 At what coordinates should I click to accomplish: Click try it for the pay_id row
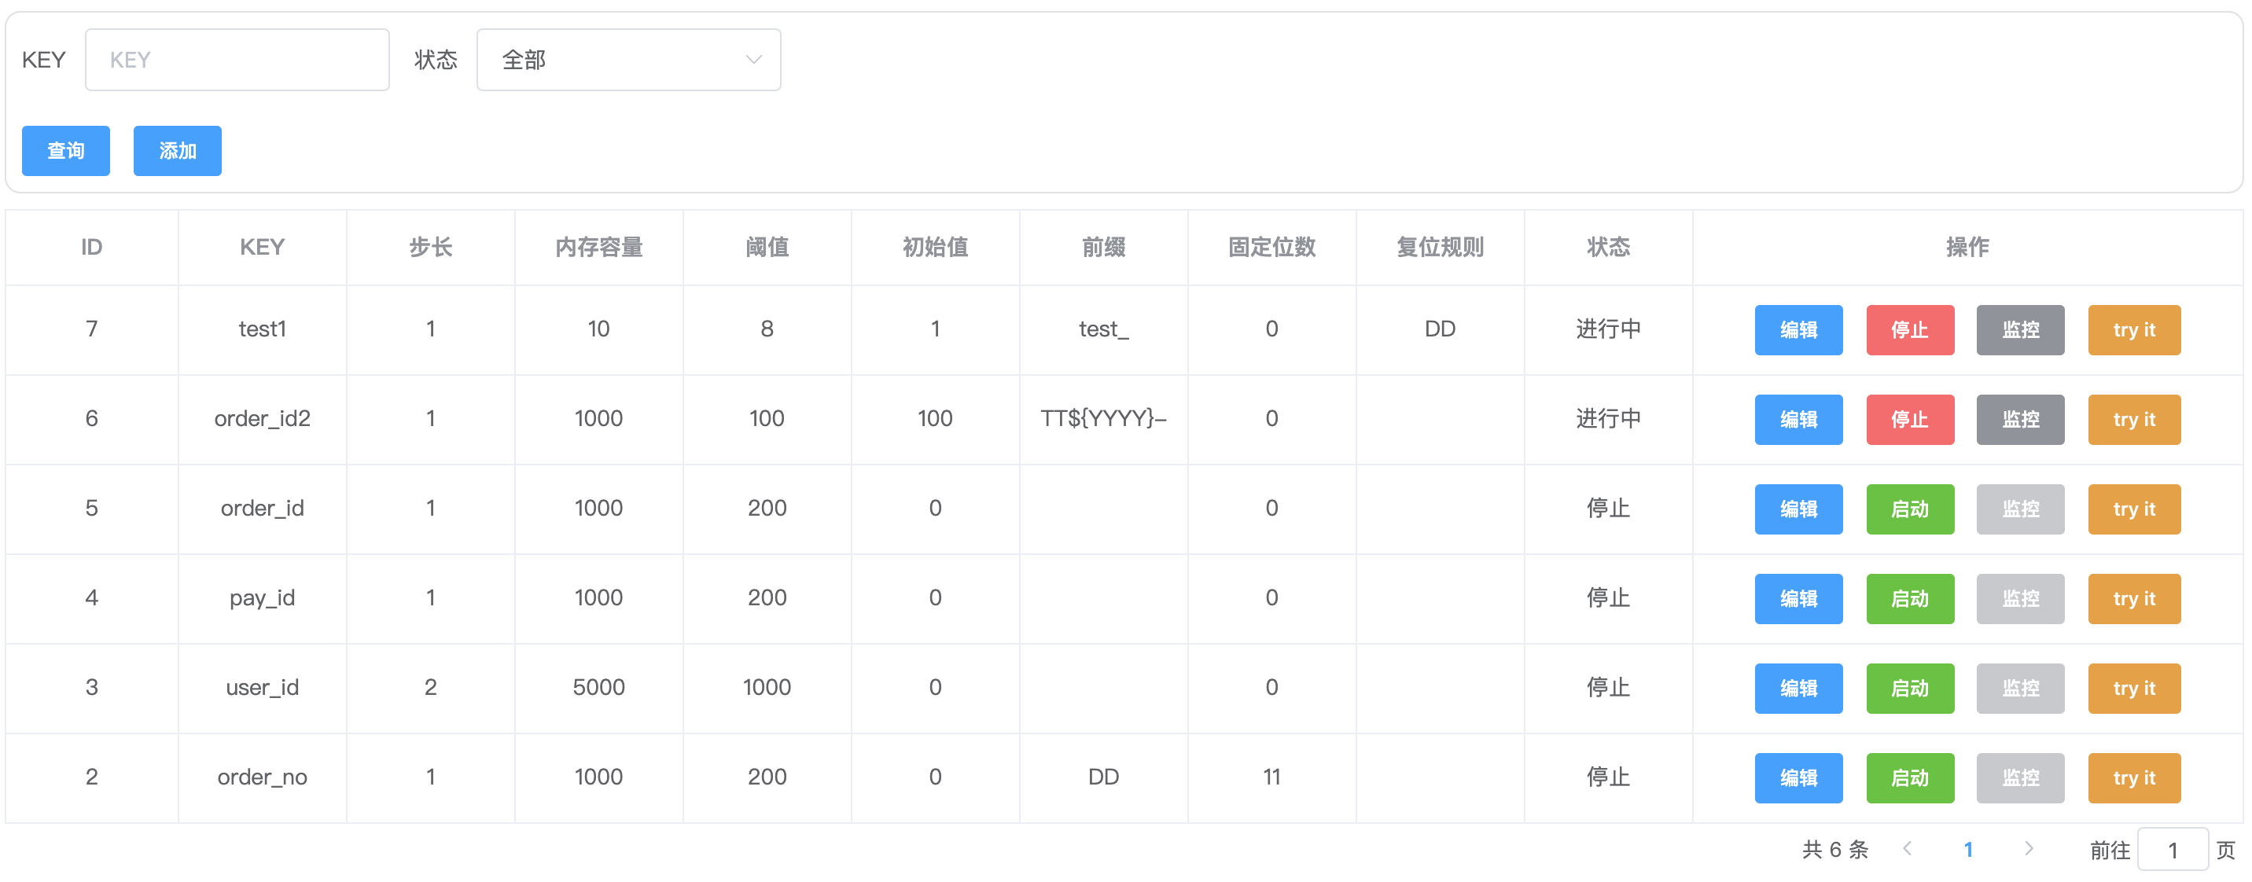point(2133,599)
